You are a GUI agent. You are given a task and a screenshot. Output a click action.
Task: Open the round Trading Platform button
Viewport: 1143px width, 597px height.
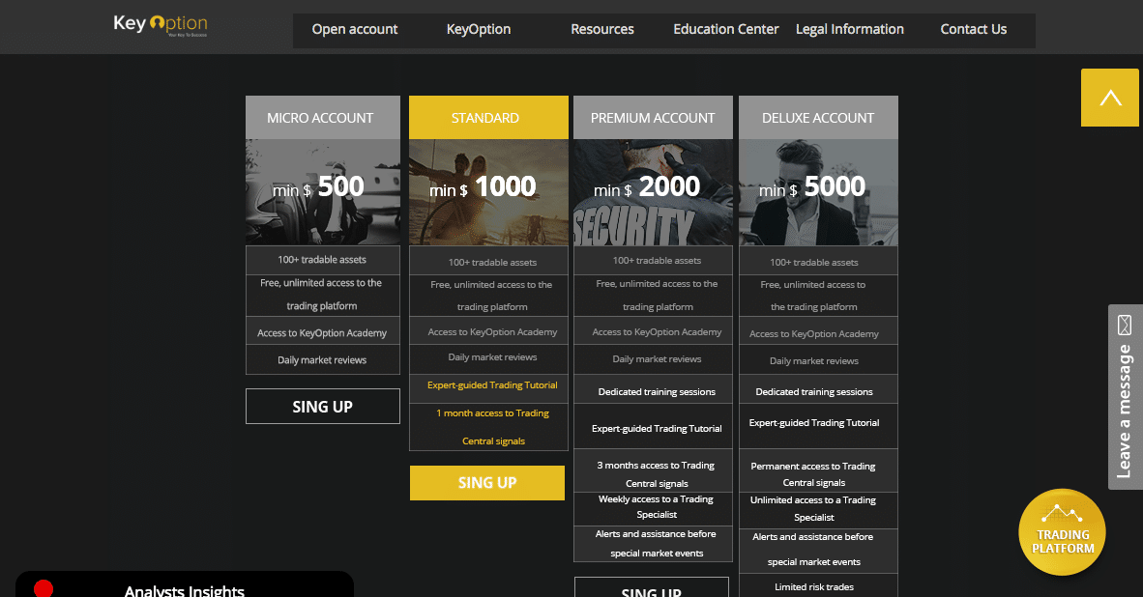point(1062,532)
